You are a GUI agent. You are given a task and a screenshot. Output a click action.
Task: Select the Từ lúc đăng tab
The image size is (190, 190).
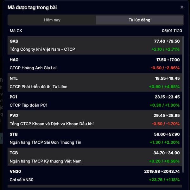tap(139, 20)
